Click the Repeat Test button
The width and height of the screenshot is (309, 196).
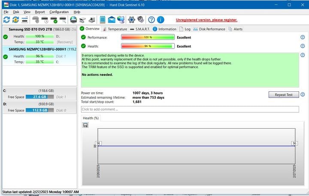point(284,95)
